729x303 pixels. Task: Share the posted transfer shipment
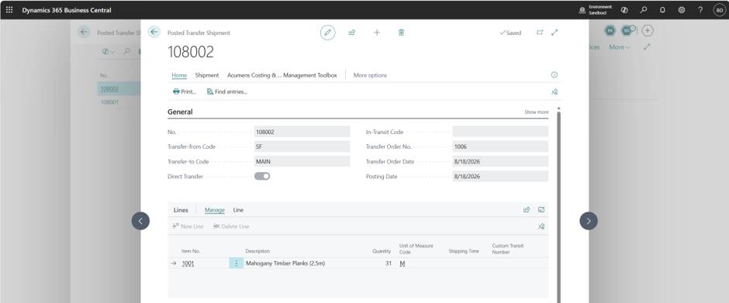point(352,33)
